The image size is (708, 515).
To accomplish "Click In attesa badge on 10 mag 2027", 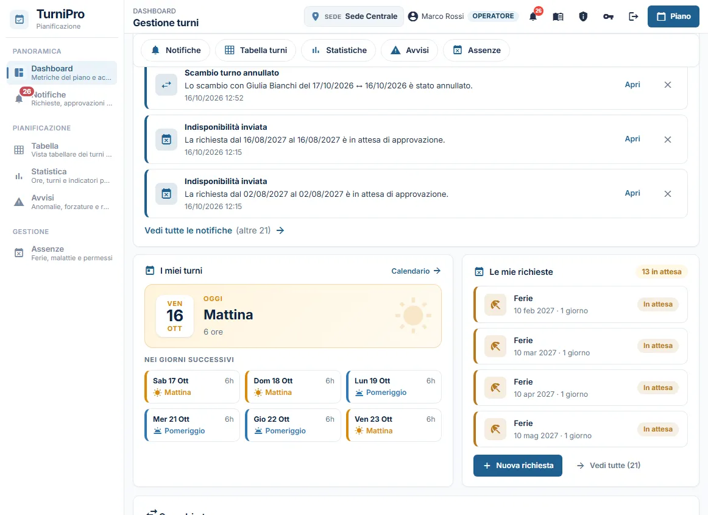I will pos(658,429).
